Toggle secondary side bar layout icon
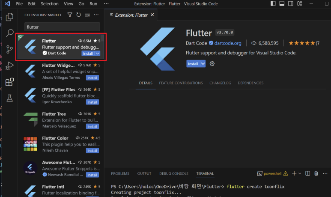The width and height of the screenshot is (331, 197). pos(291,3)
